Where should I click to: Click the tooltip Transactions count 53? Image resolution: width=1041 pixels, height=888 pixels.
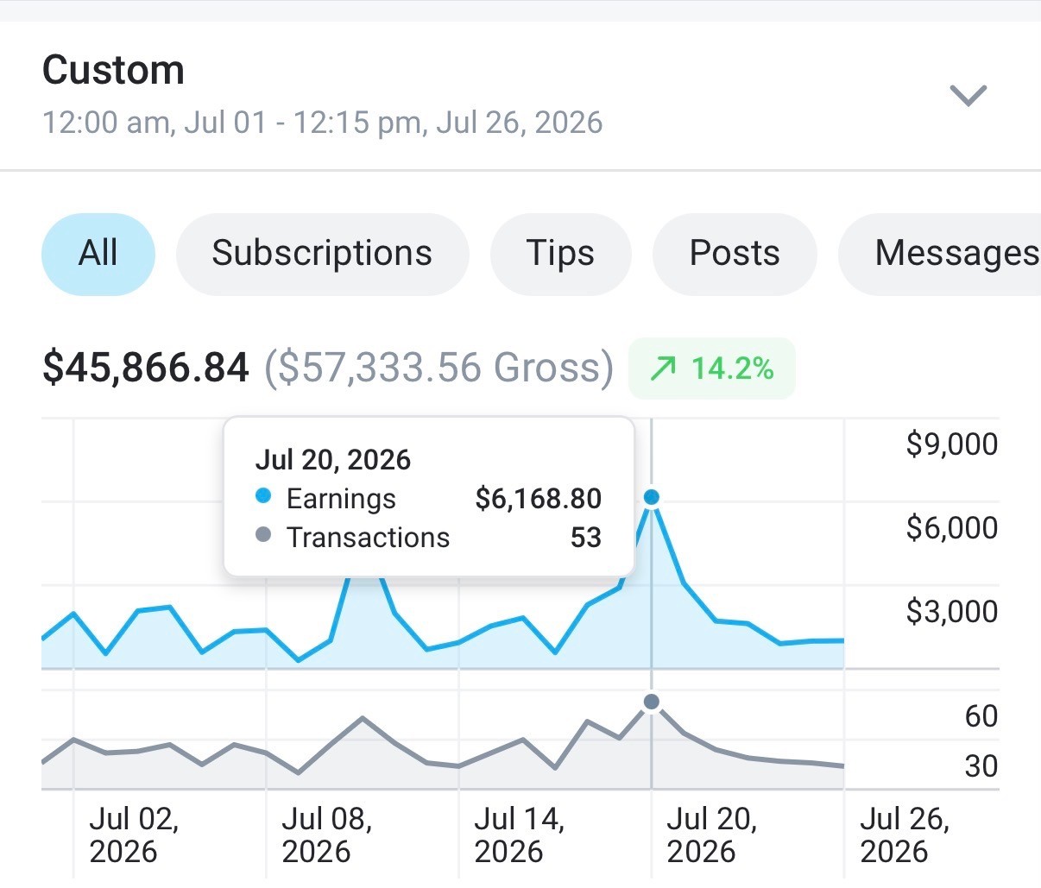tap(586, 538)
